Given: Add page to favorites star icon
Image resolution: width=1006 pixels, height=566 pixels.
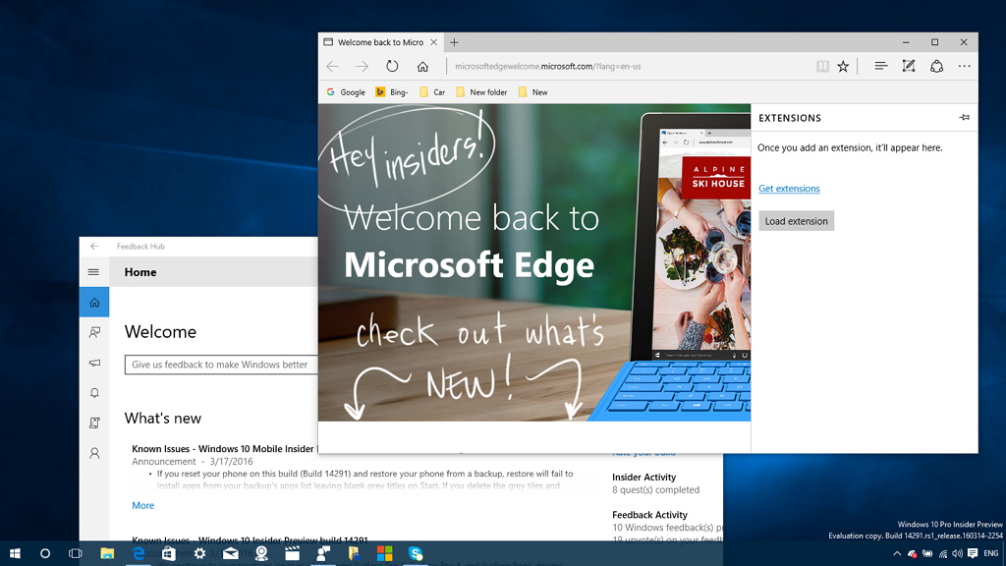Looking at the screenshot, I should pyautogui.click(x=843, y=66).
